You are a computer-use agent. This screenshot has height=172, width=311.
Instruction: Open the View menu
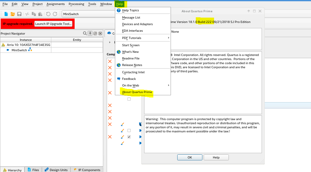(25, 4)
